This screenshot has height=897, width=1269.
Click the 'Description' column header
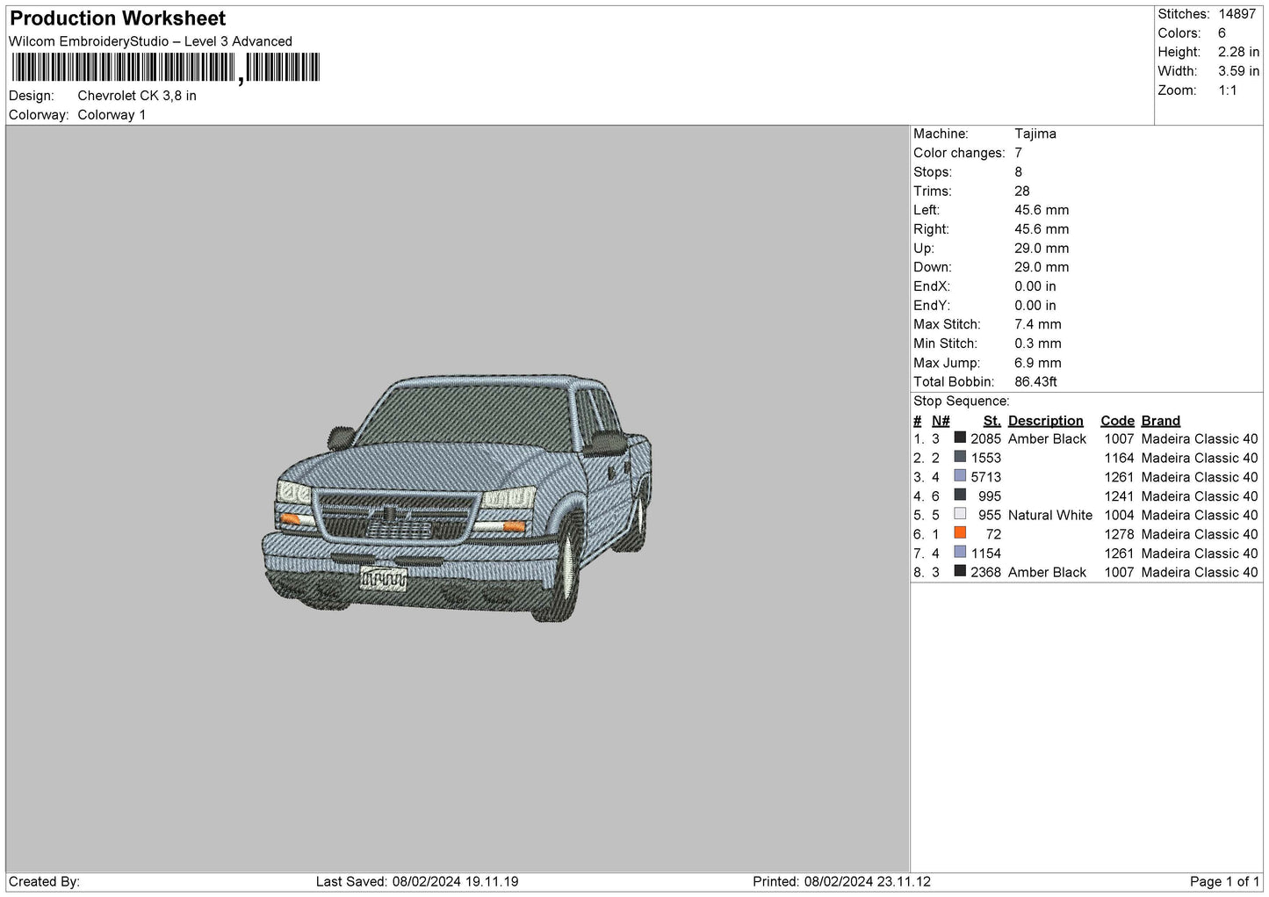1046,421
